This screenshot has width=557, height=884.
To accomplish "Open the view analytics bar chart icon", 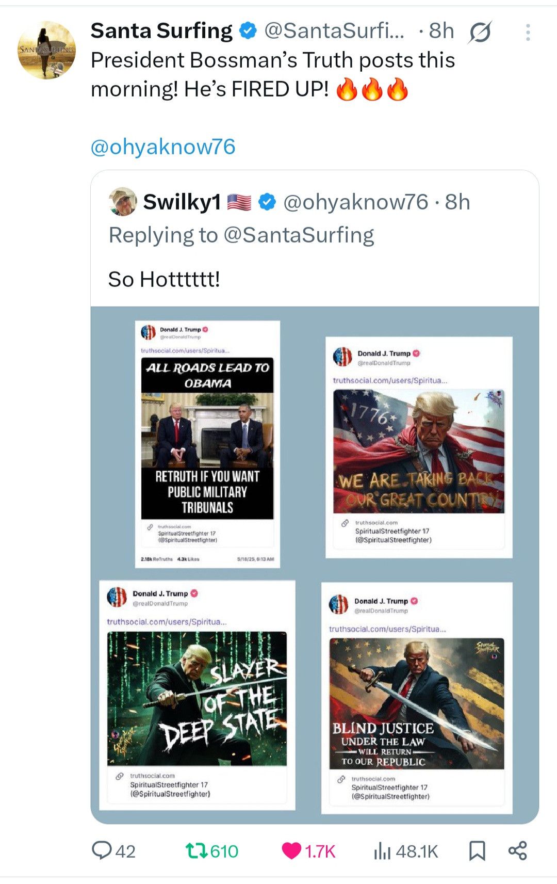I will [x=382, y=850].
